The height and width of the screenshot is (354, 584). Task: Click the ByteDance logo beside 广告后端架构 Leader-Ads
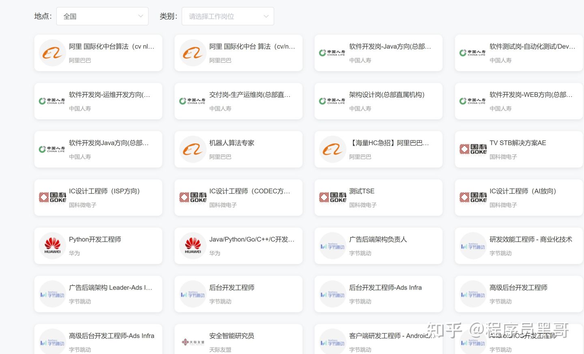[x=52, y=294]
